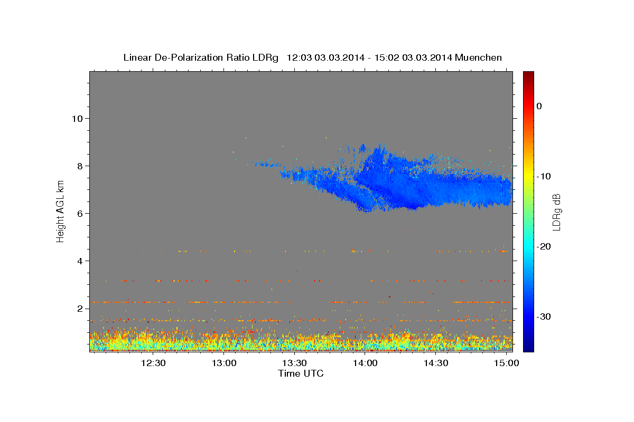
Task: Click the '15:00' time tick label
Action: [x=506, y=363]
